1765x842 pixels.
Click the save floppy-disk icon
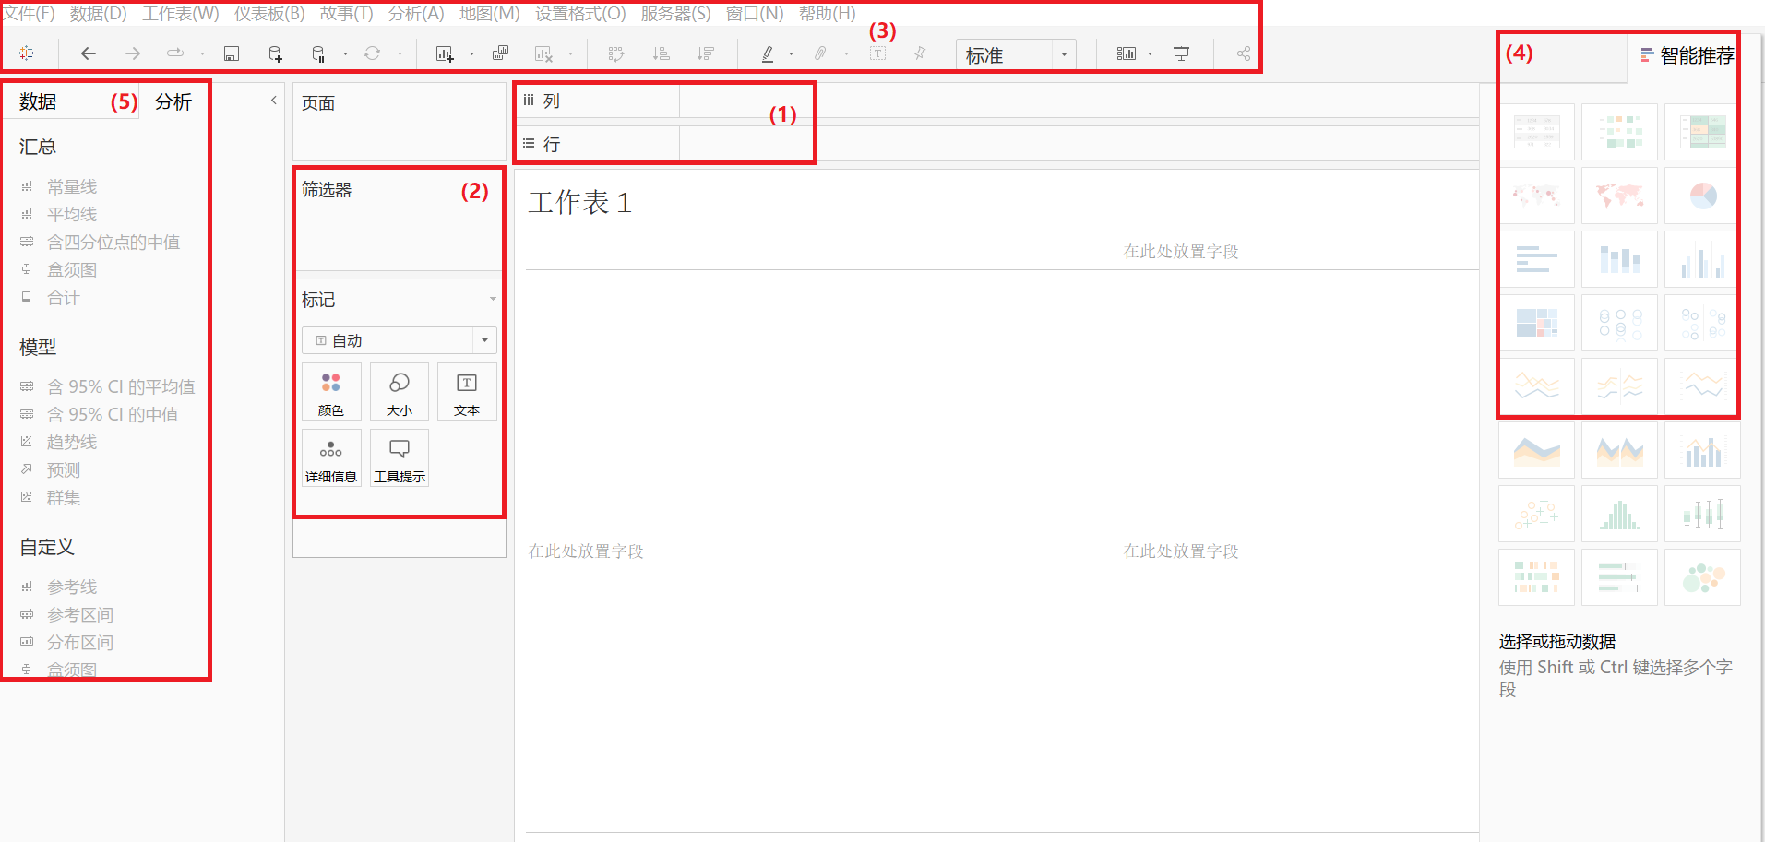coord(232,53)
